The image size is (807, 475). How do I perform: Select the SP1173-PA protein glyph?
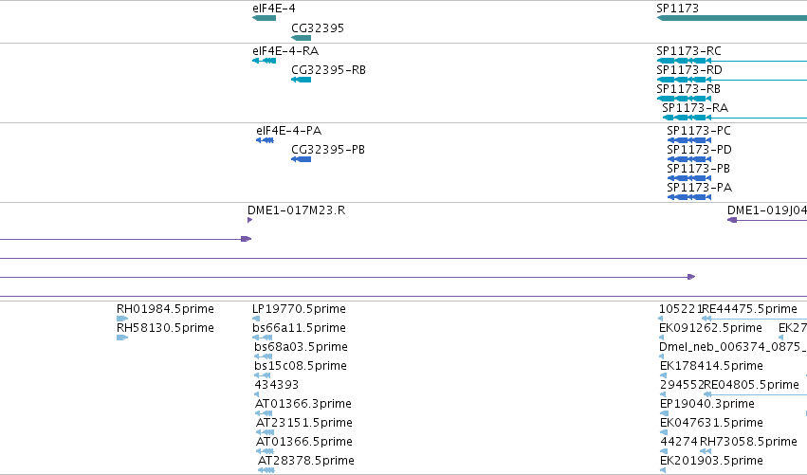[689, 197]
